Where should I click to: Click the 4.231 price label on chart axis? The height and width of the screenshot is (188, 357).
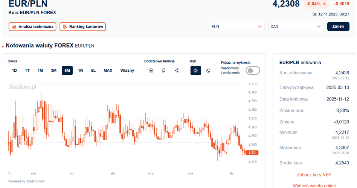tap(252, 153)
